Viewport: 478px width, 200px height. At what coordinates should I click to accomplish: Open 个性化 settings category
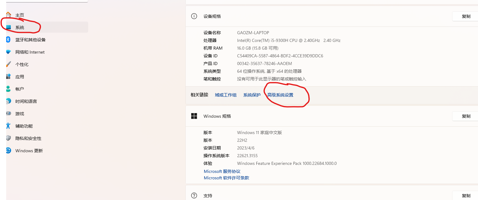click(47, 64)
